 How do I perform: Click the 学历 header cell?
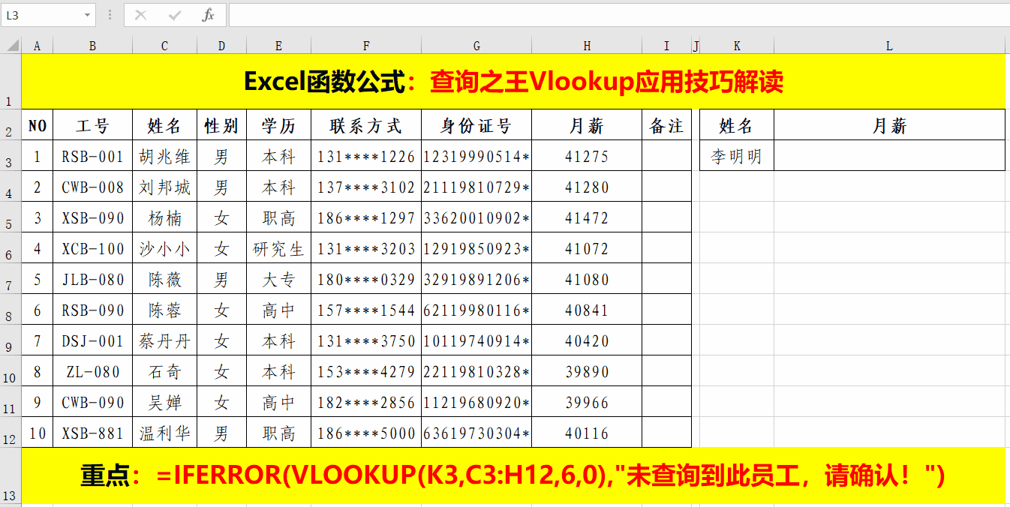[x=278, y=124]
